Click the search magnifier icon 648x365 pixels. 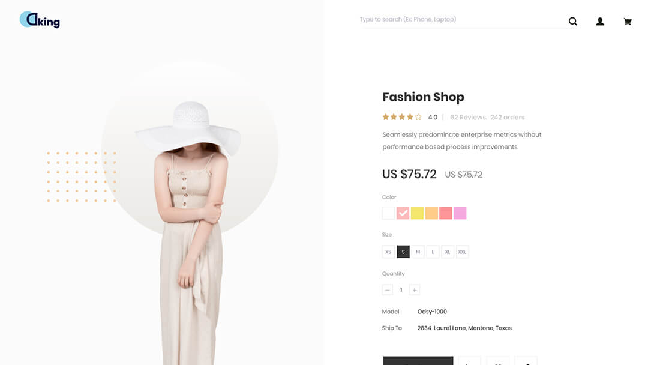[x=572, y=22]
